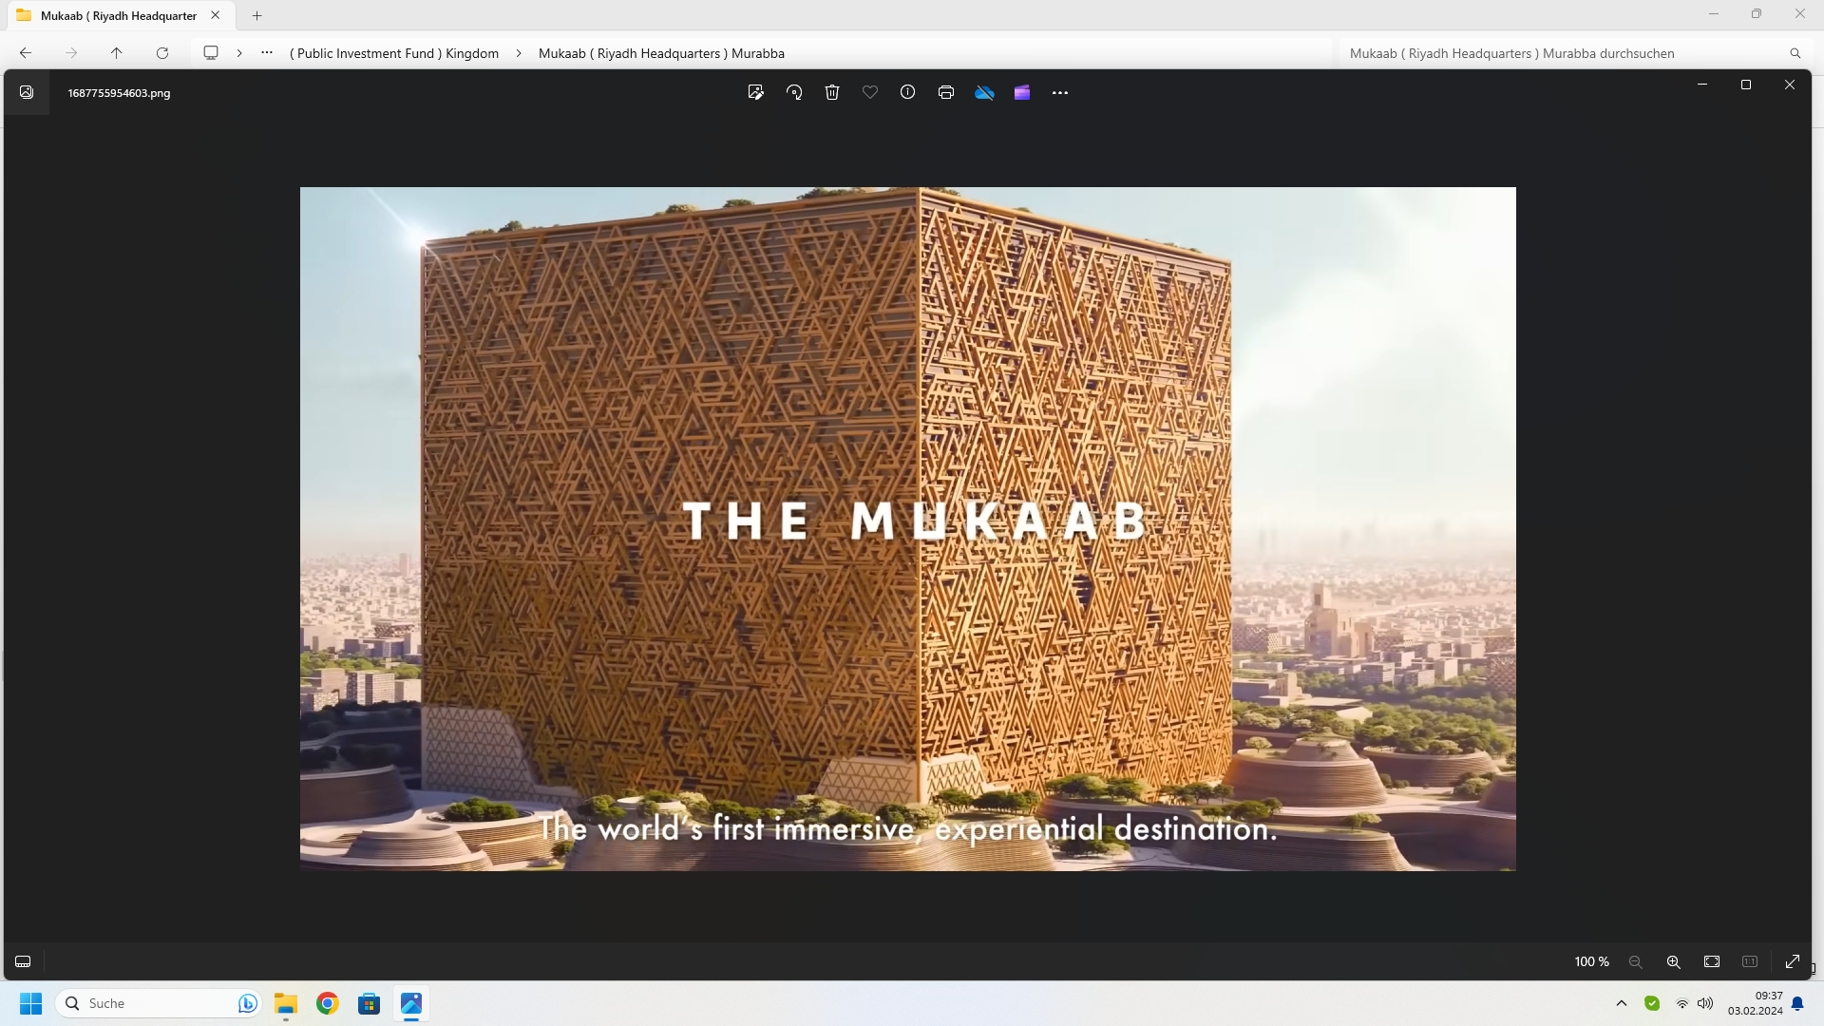
Task: Open the Windows Start menu
Action: (31, 1003)
